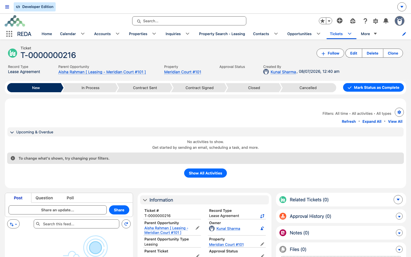Image resolution: width=411 pixels, height=257 pixels.
Task: Switch to the Question tab
Action: coord(44,198)
